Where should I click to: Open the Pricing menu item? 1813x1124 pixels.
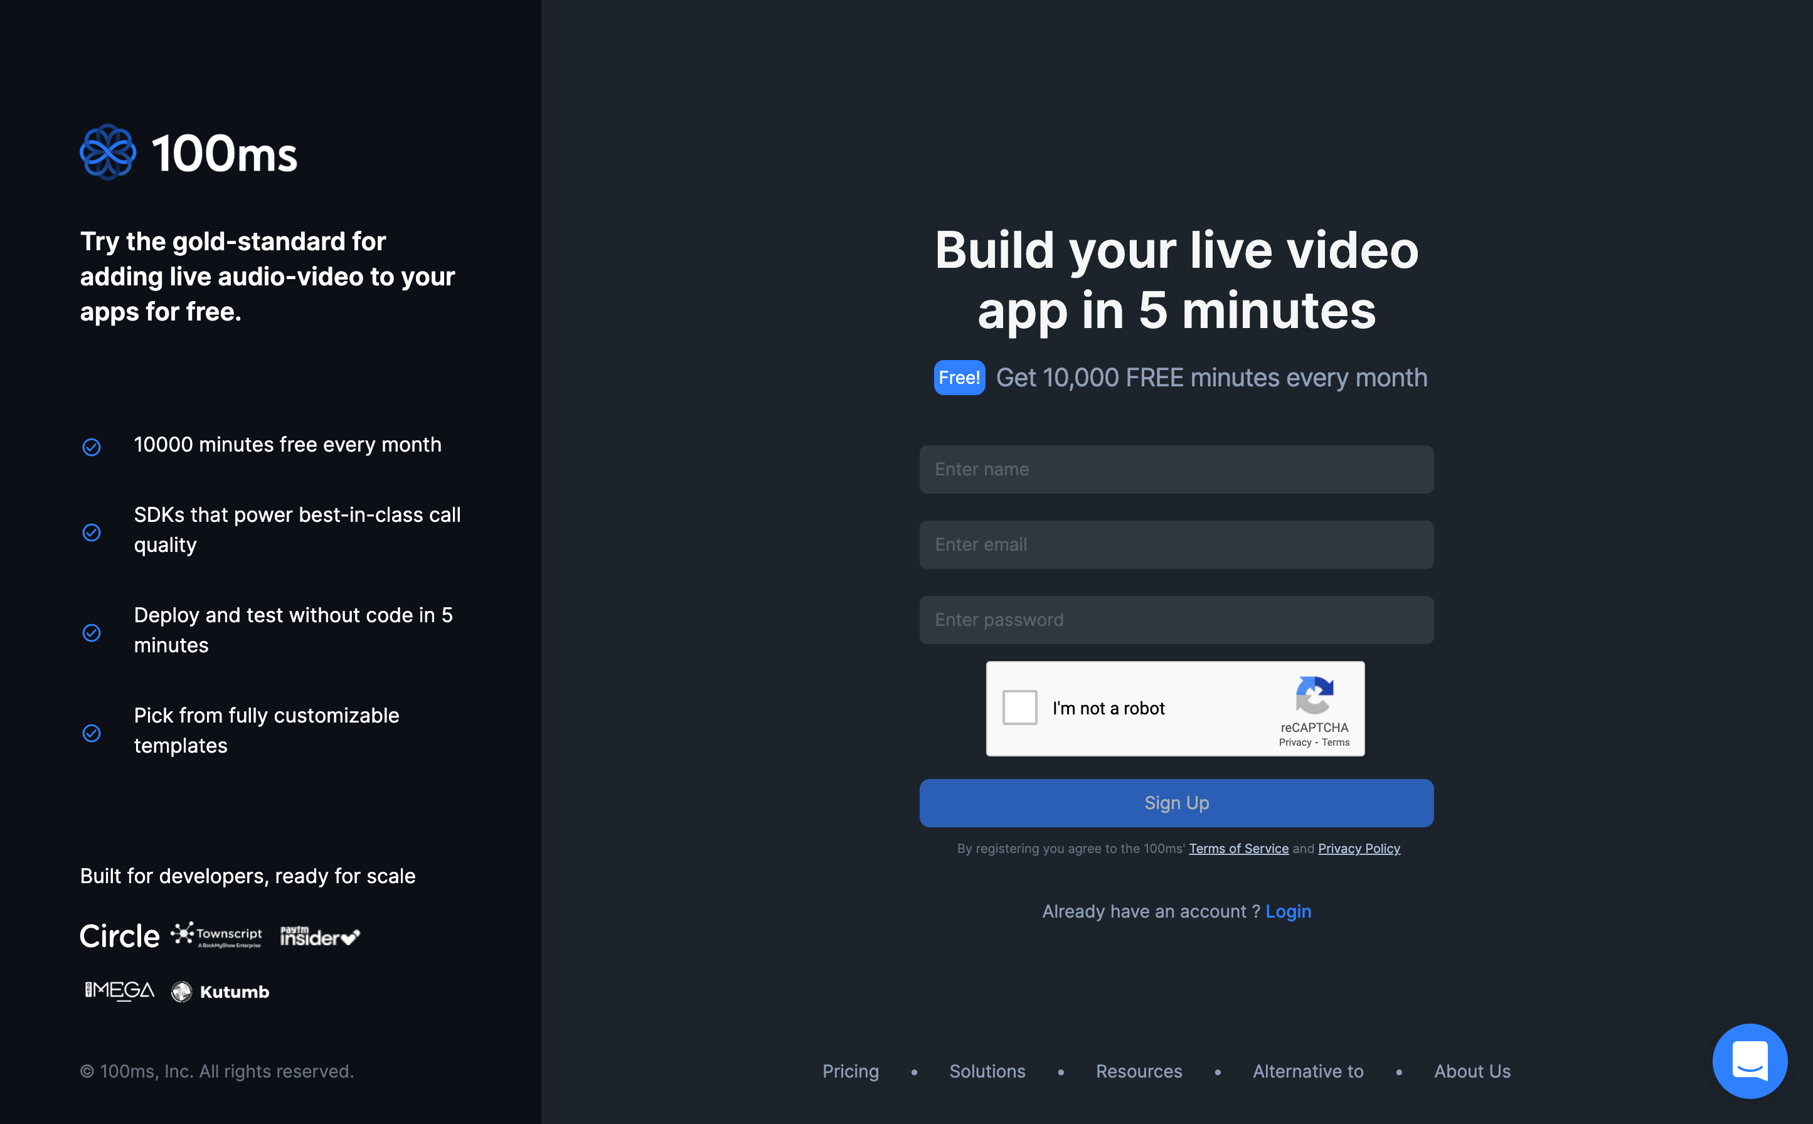849,1071
